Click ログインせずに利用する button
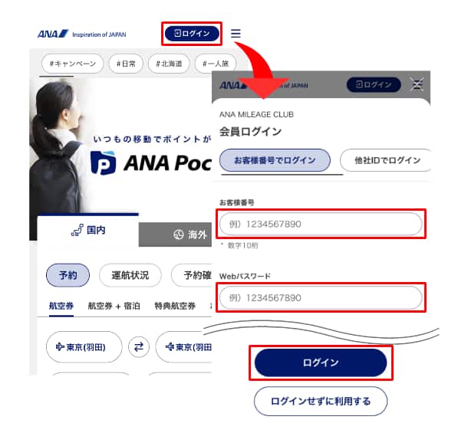Image resolution: width=468 pixels, height=446 pixels. 321,402
